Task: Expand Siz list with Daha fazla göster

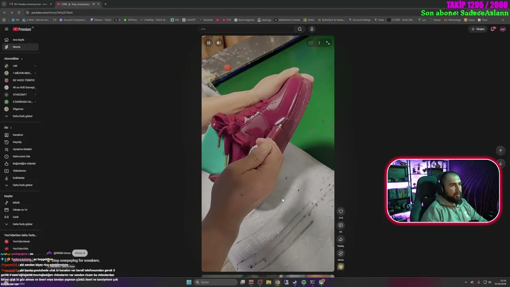Action: coord(20,185)
